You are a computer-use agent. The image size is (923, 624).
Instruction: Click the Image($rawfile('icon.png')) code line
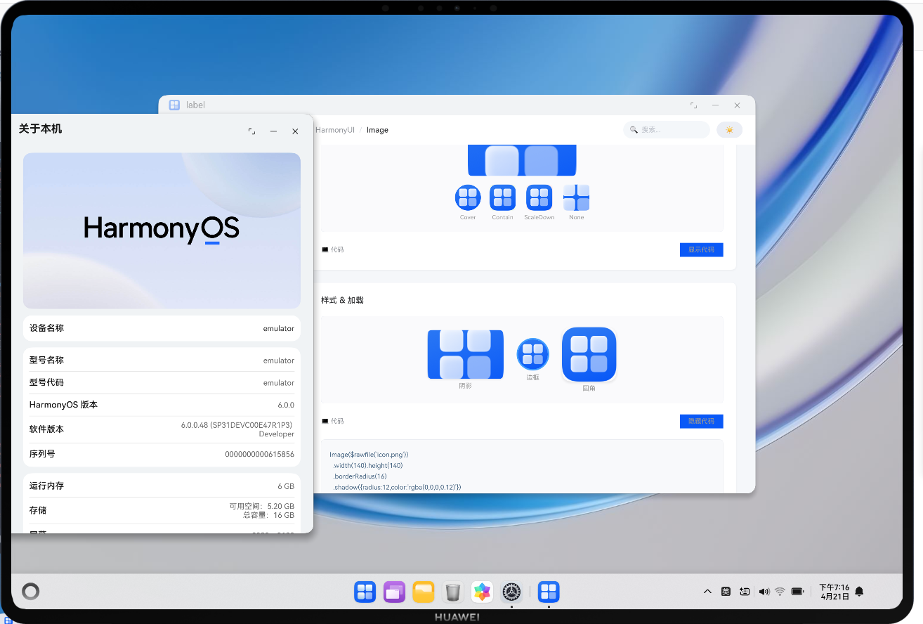point(369,455)
